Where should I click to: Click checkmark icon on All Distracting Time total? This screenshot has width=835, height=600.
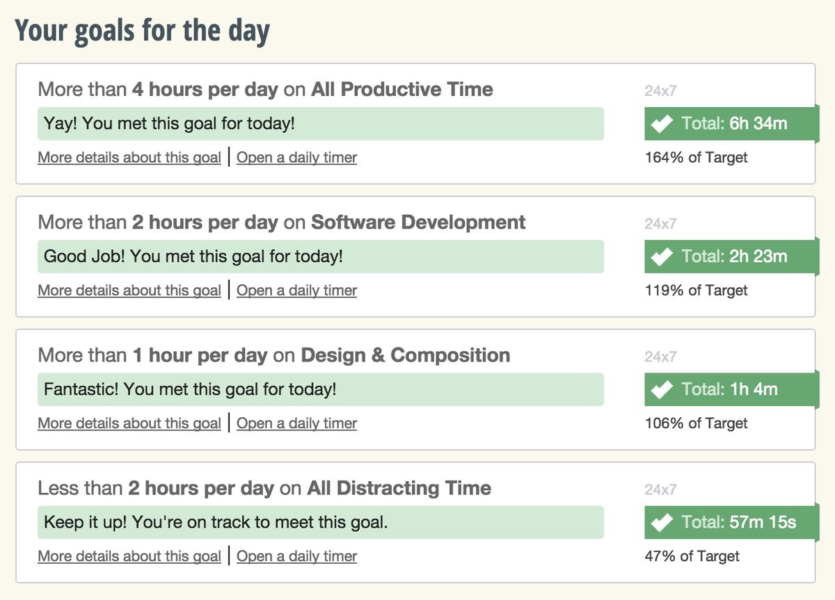(662, 522)
